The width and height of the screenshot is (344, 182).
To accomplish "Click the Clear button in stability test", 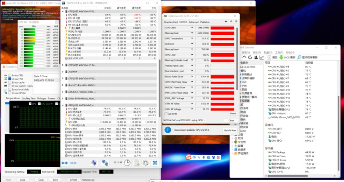I will [x=41, y=180].
